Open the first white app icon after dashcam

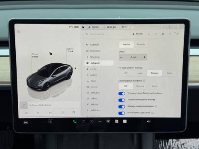pos(116,121)
